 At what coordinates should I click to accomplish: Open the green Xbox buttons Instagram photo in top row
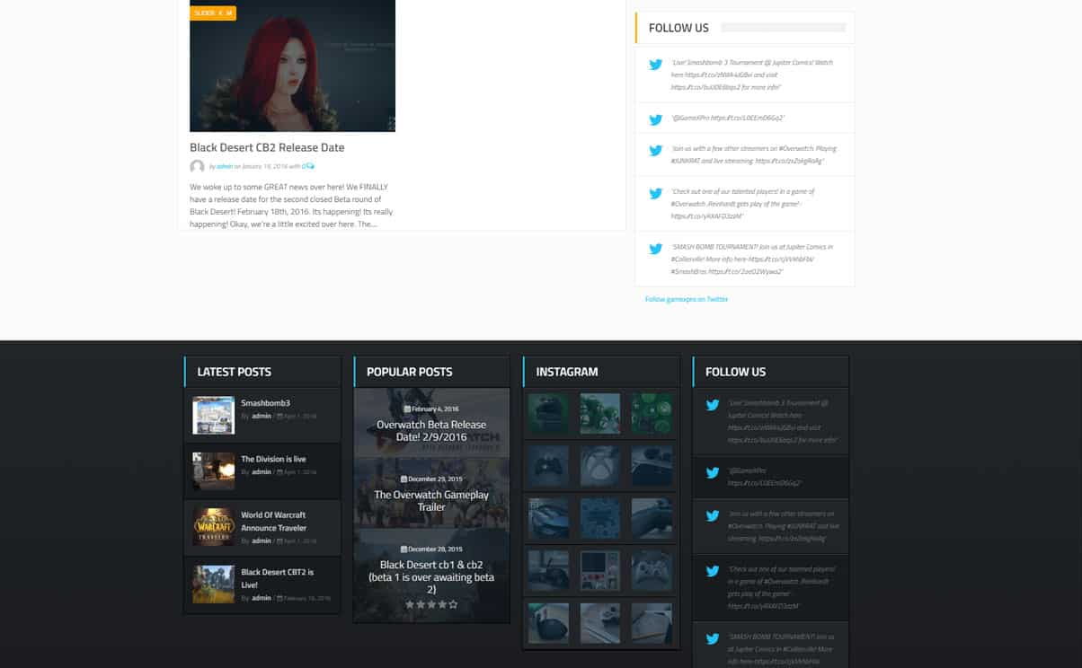(652, 414)
